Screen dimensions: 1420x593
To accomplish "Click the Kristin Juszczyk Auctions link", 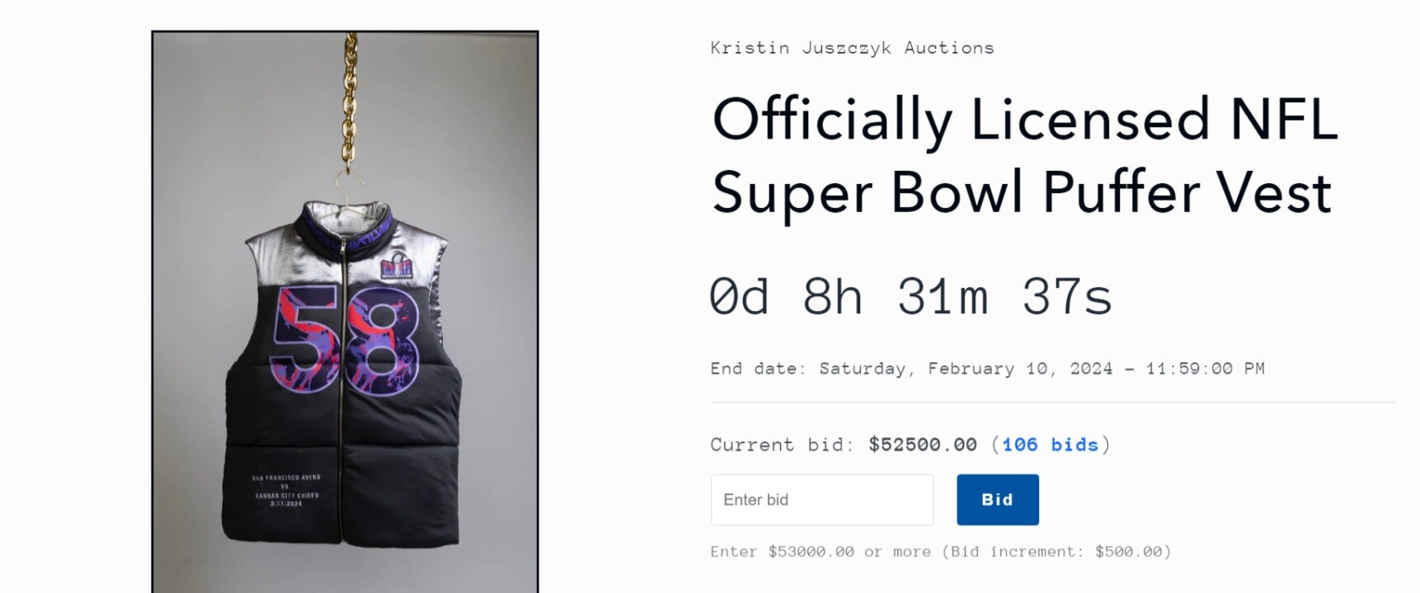I will point(851,47).
